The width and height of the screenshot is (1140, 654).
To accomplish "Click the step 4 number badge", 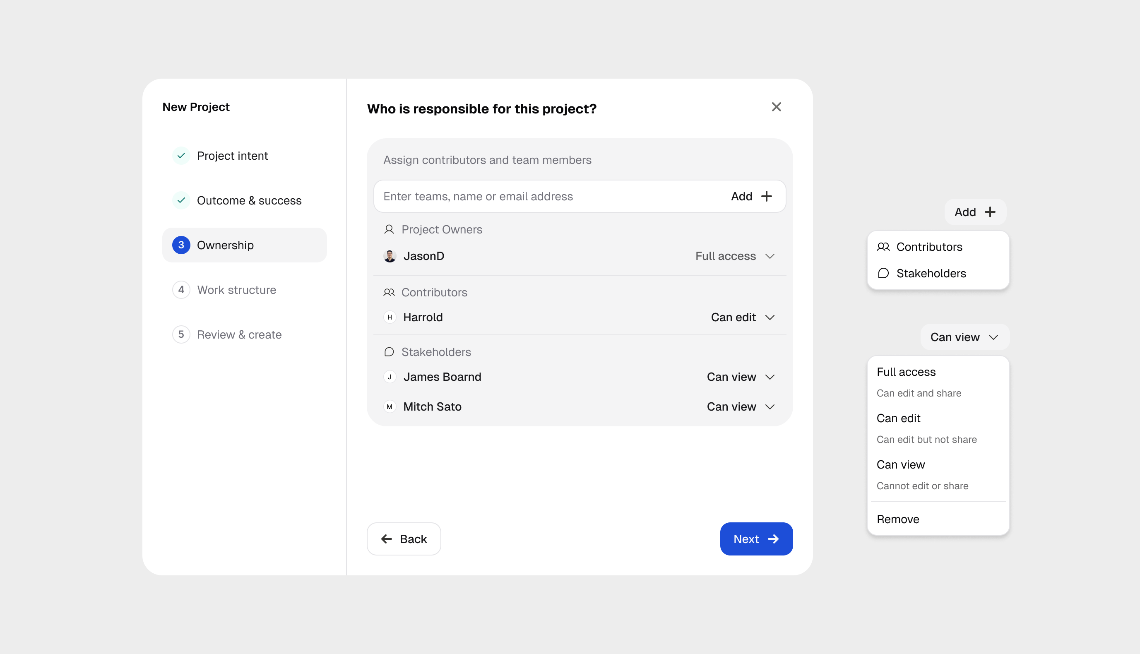I will click(181, 290).
